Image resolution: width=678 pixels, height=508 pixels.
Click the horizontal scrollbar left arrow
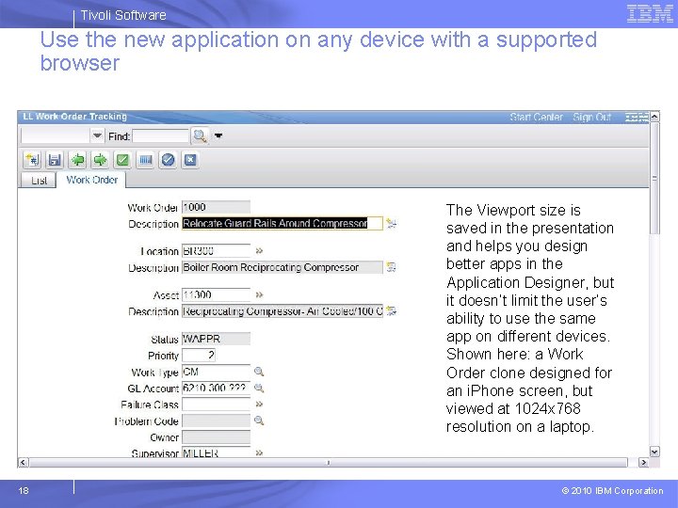click(23, 463)
